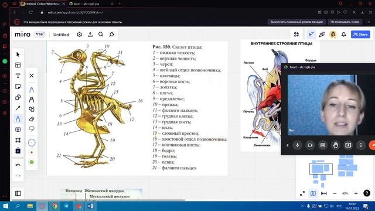Toggle the minimap button

tap(313, 193)
